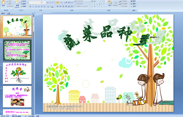Toggle Text Shadow formatting
This screenshot has width=183, height=117.
click(42, 7)
